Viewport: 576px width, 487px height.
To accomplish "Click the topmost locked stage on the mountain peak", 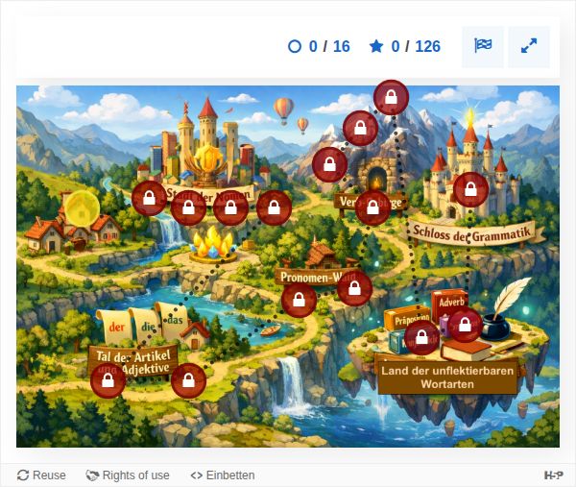I will tap(392, 97).
